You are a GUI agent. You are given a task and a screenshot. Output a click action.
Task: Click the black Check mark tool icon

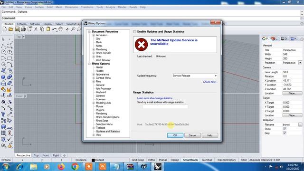[9, 139]
